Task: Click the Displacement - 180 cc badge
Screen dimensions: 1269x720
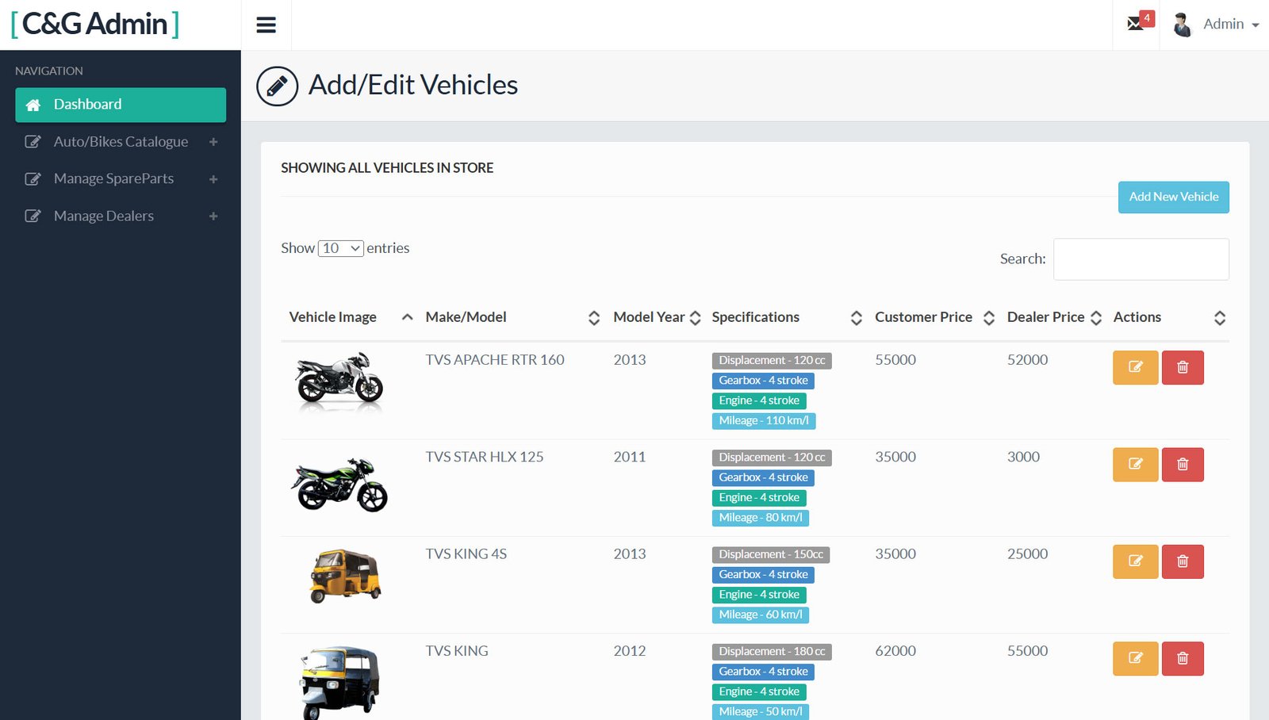Action: pos(772,652)
